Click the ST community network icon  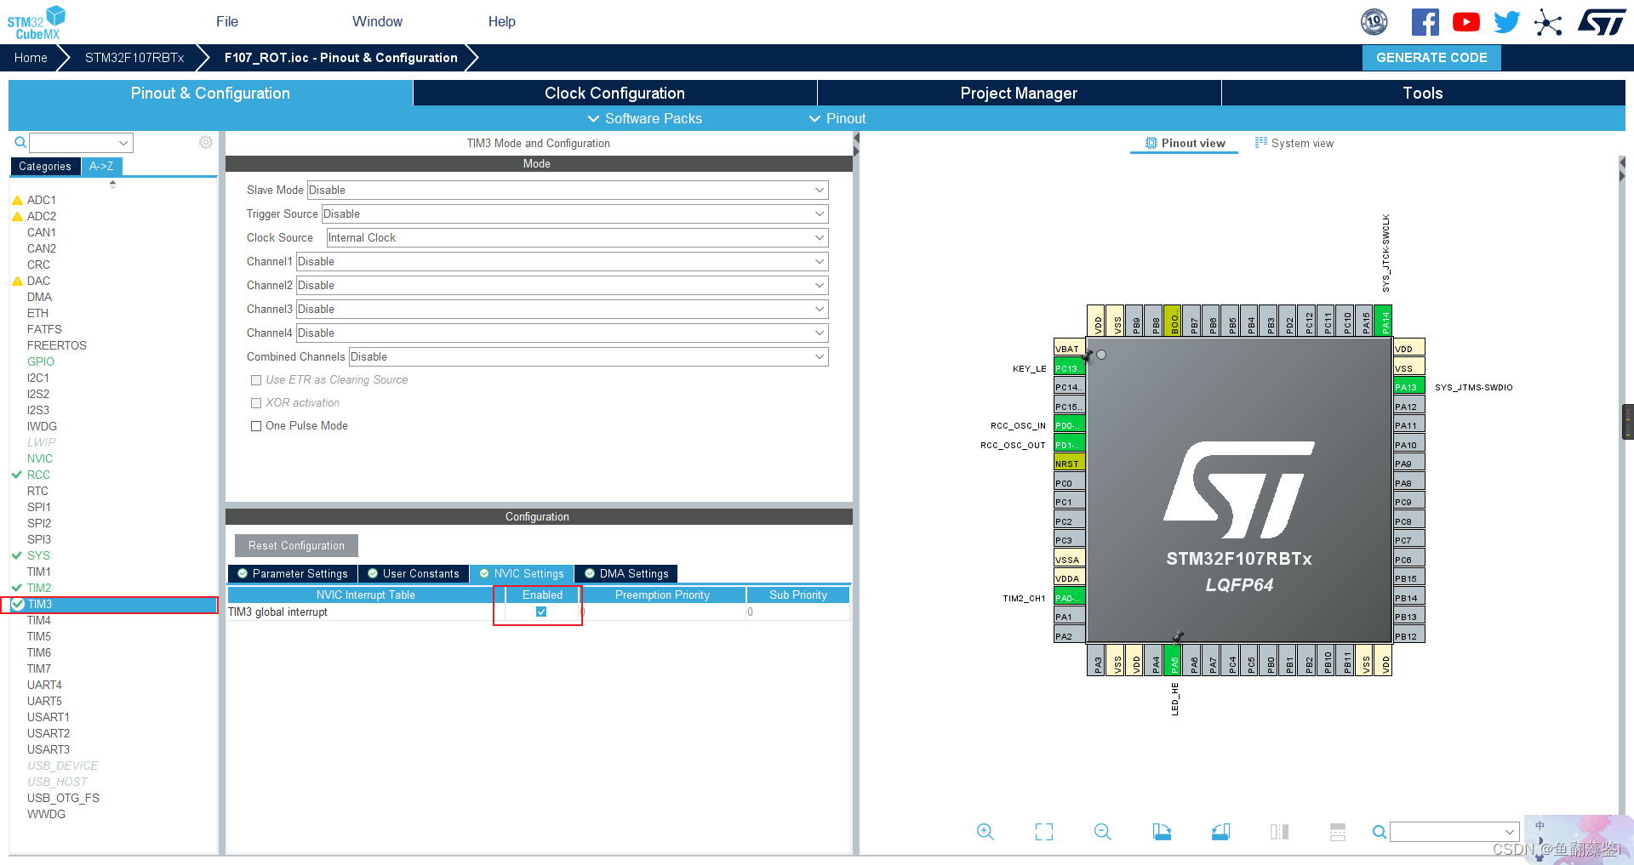(1548, 22)
